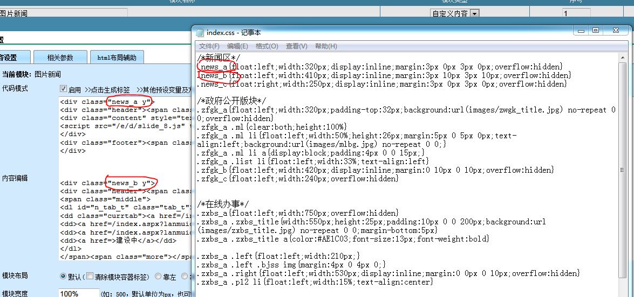
Task: Enable the 清除模块容器标签 checkbox
Action: click(90, 277)
